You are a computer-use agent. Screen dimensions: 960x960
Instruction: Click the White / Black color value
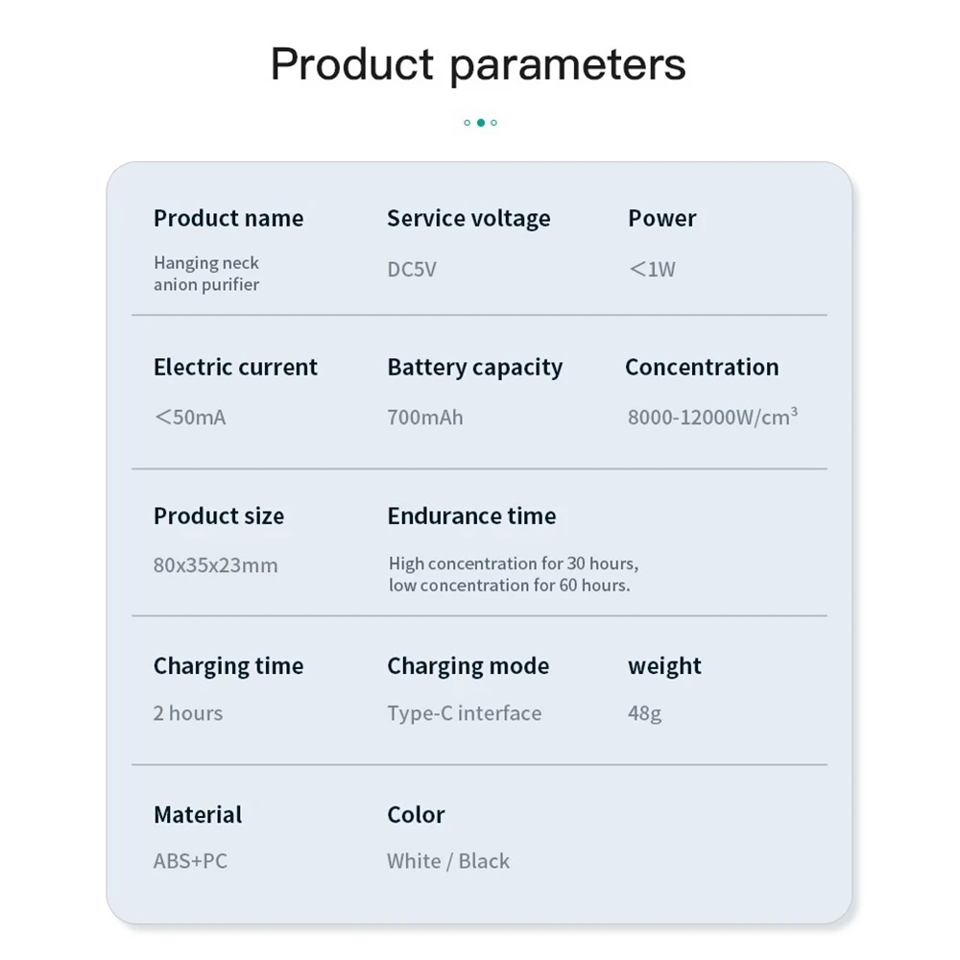(448, 861)
